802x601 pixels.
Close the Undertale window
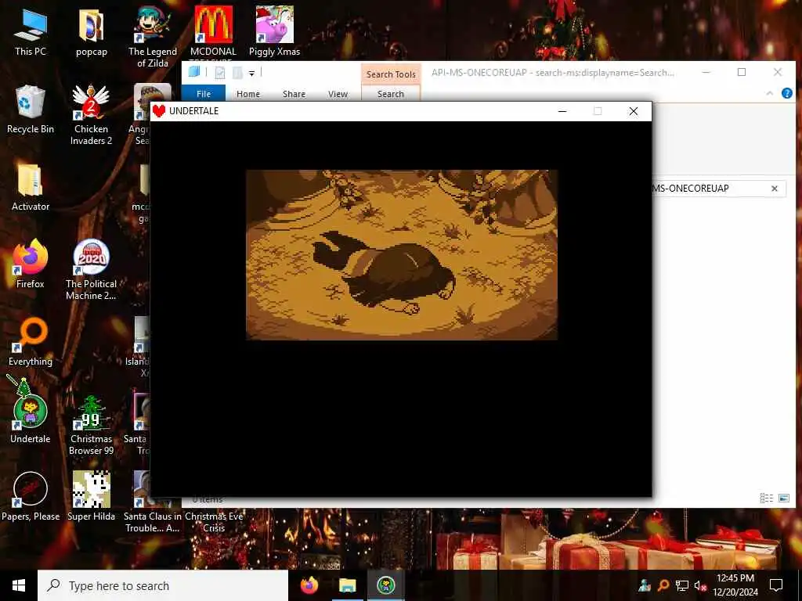(x=633, y=111)
